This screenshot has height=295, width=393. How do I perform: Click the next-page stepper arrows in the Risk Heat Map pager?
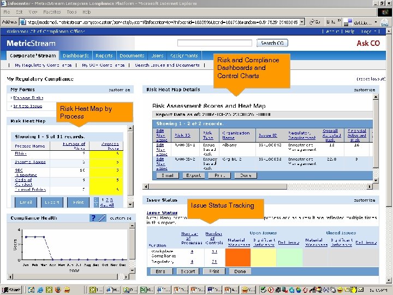(x=96, y=202)
